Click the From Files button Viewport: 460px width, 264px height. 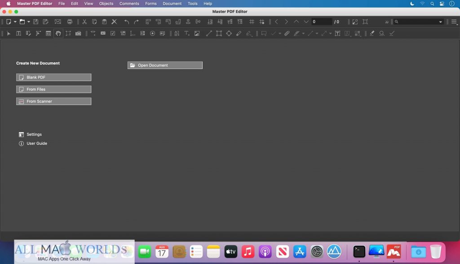54,89
